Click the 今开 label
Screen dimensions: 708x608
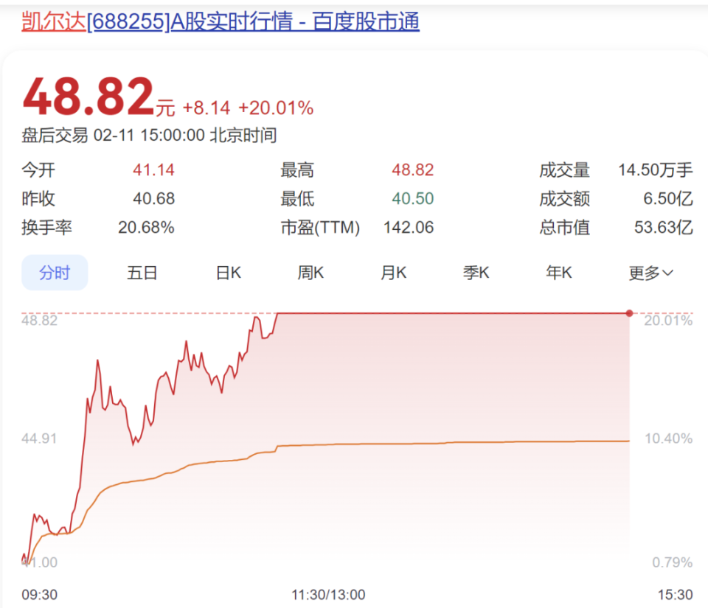click(38, 170)
